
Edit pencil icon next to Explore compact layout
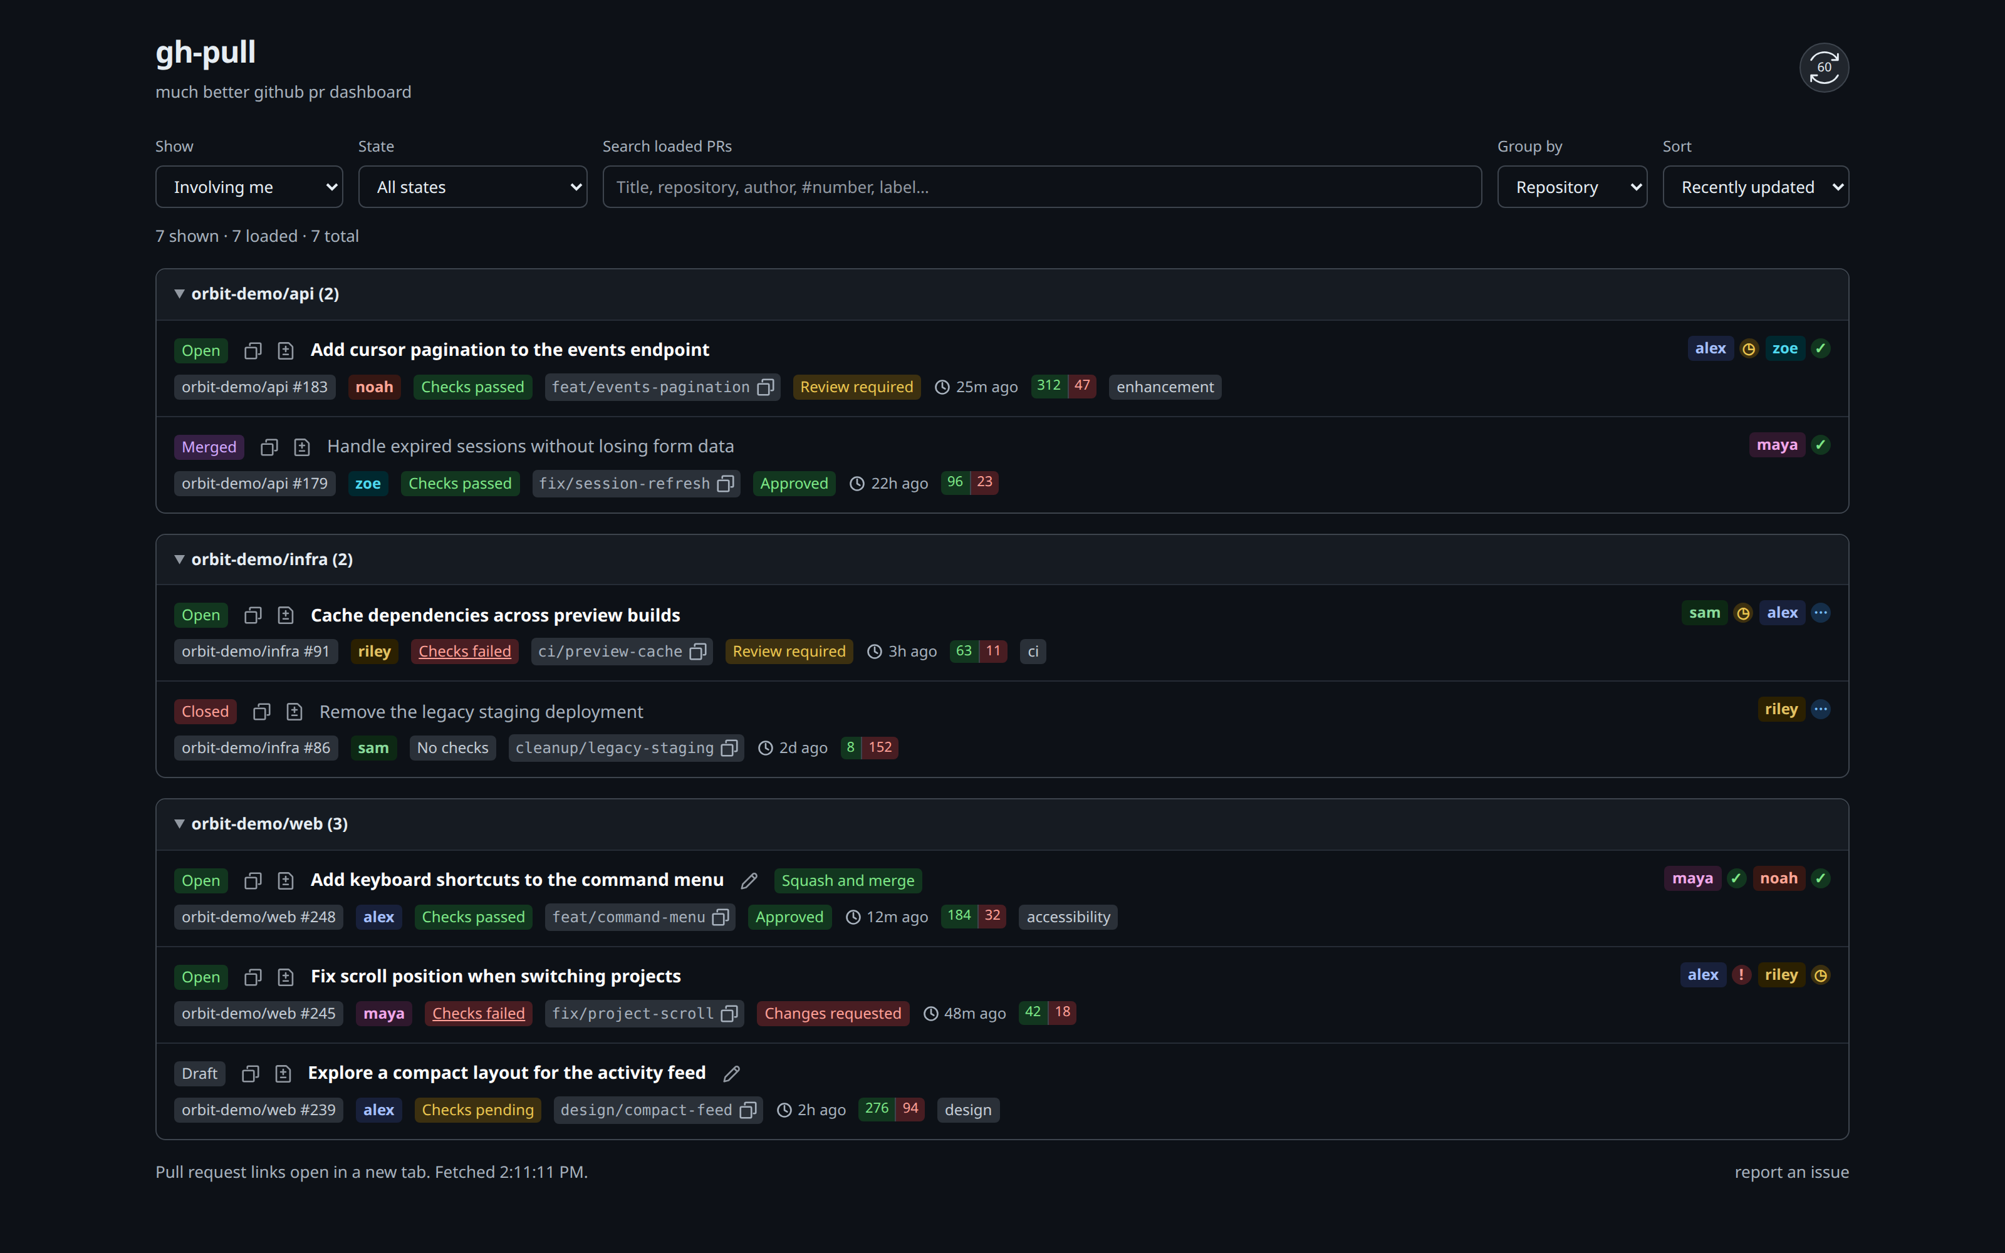[x=732, y=1074]
